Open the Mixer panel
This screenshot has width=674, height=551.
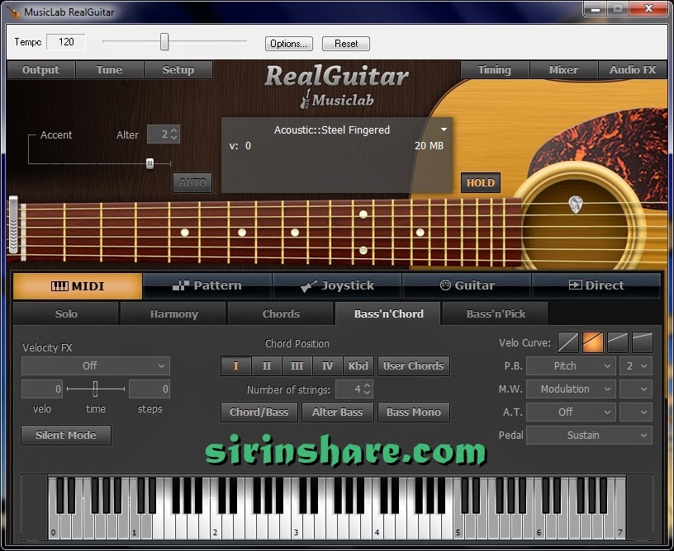pyautogui.click(x=563, y=70)
